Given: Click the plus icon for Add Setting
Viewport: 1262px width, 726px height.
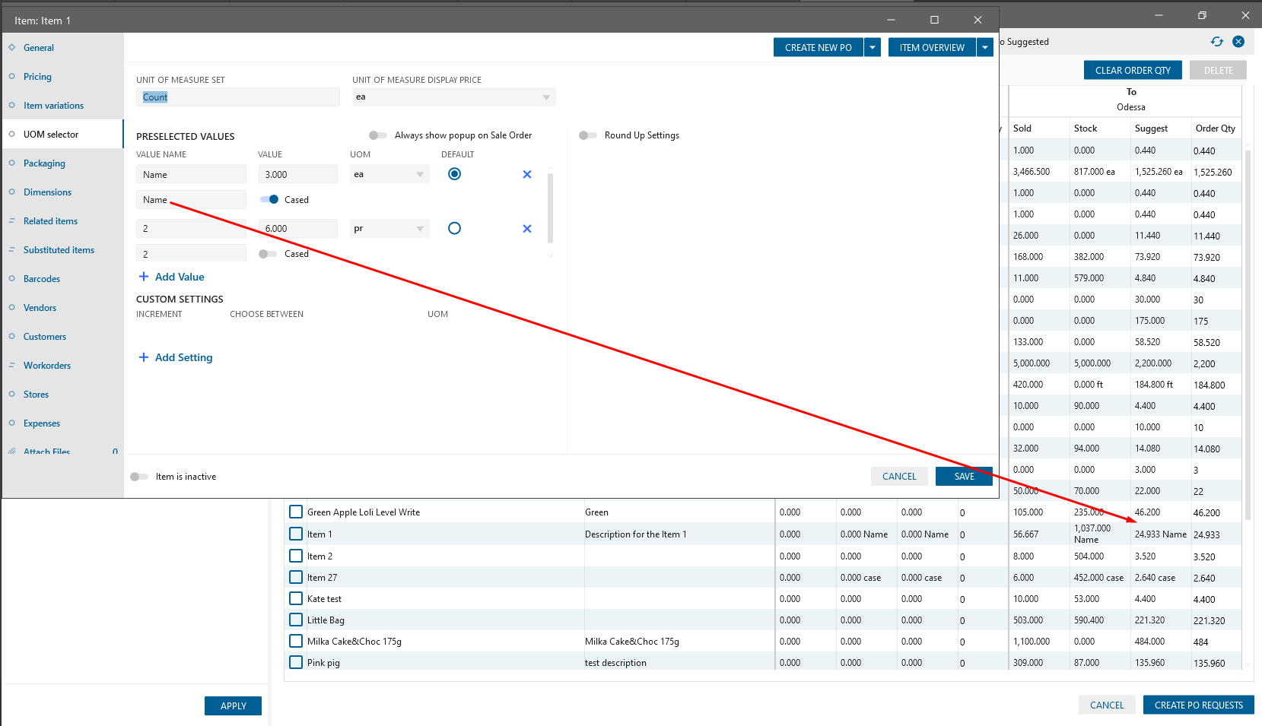Looking at the screenshot, I should click(144, 357).
